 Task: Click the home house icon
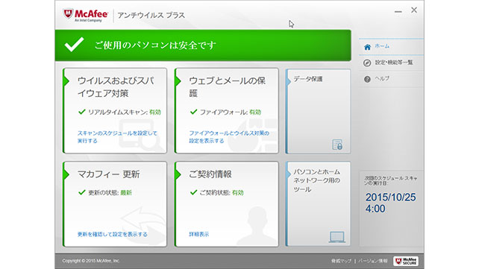coord(368,47)
